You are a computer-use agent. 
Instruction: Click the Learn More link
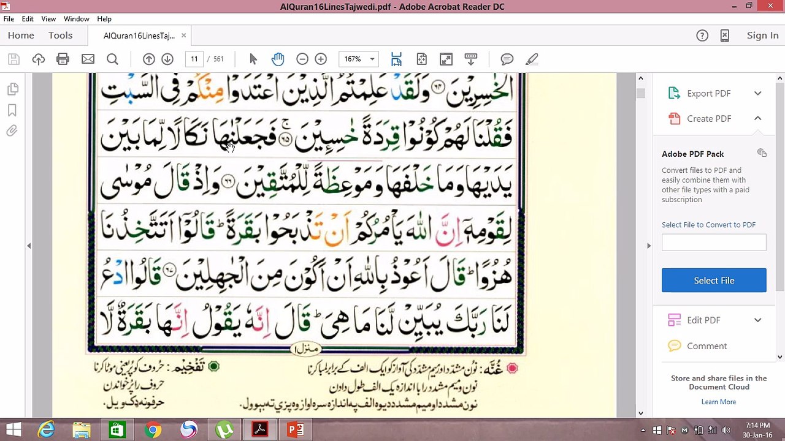[x=719, y=402]
